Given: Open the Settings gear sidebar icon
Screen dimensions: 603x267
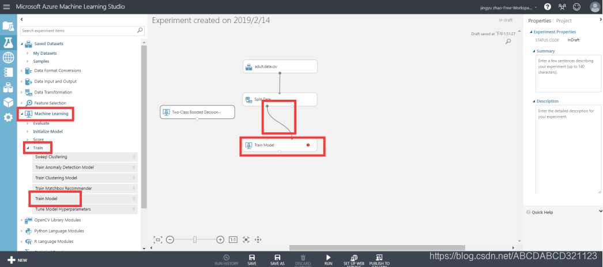Looking at the screenshot, I should 8,117.
